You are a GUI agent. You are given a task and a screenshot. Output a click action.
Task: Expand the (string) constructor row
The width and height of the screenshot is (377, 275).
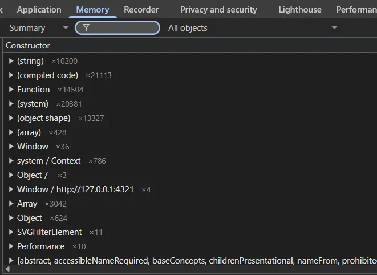point(11,61)
